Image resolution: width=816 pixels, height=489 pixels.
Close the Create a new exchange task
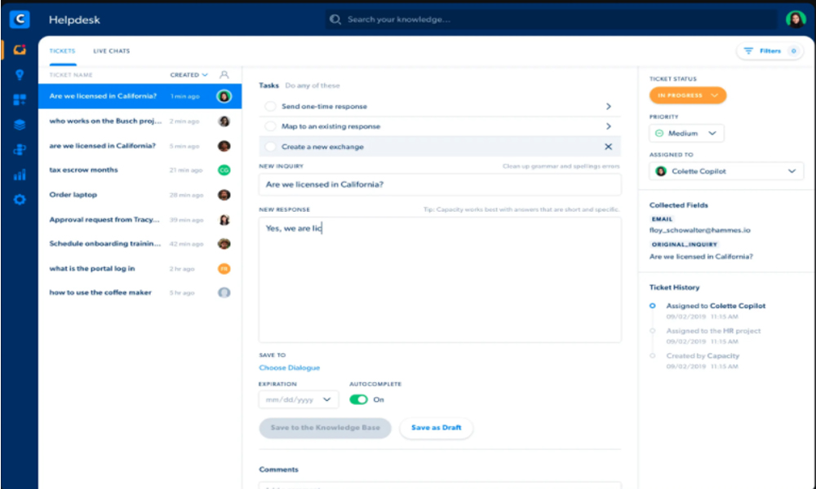(x=608, y=147)
